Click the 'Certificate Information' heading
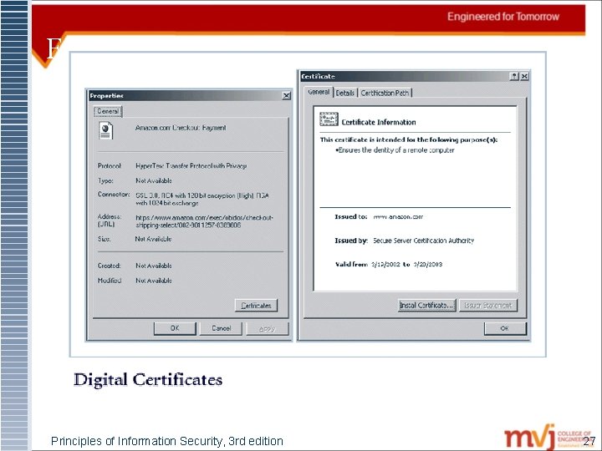Image resolution: width=602 pixels, height=451 pixels. 379,122
